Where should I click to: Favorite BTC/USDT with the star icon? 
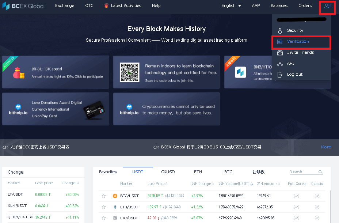[x=104, y=196]
